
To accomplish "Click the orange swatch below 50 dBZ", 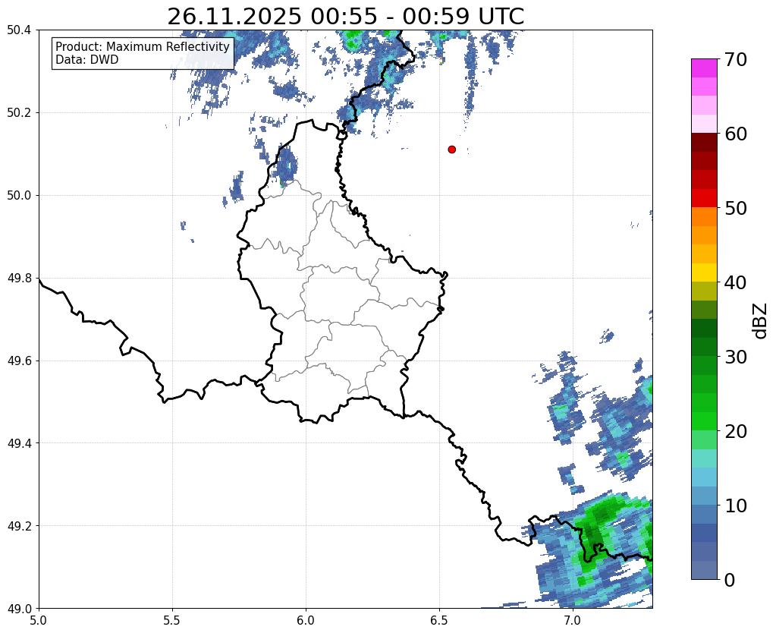I will pyautogui.click(x=704, y=217).
